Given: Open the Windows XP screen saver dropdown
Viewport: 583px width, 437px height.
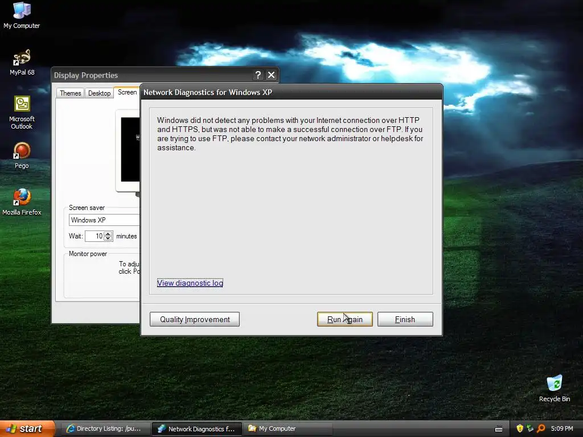Looking at the screenshot, I should click(104, 220).
